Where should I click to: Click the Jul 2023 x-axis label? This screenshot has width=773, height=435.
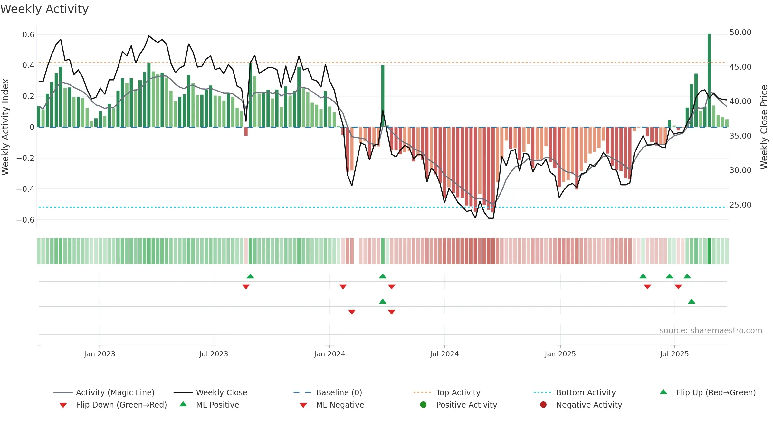tap(214, 354)
